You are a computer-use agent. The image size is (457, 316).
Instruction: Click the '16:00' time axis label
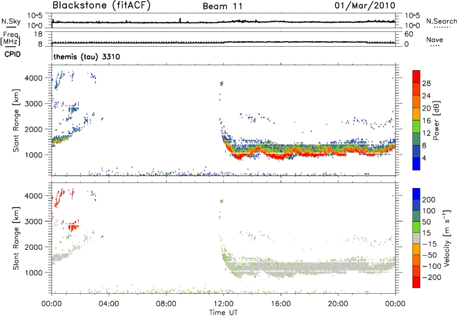pos(280,304)
